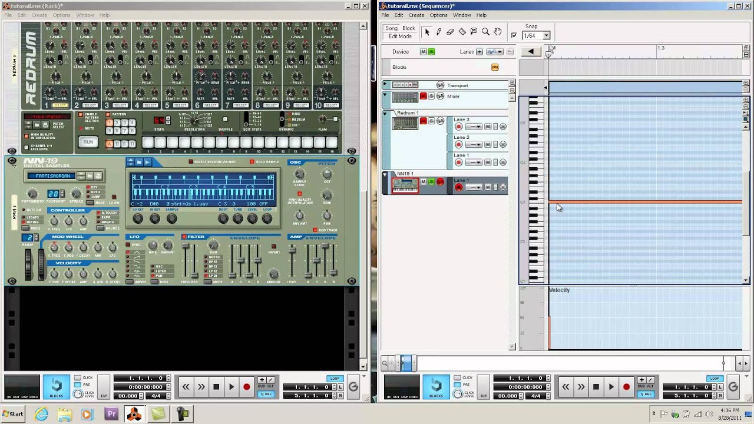Collapse the Mixer track

click(385, 96)
